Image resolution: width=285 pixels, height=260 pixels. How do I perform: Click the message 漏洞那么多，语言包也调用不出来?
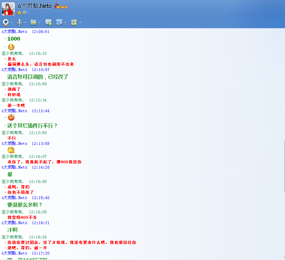41,64
